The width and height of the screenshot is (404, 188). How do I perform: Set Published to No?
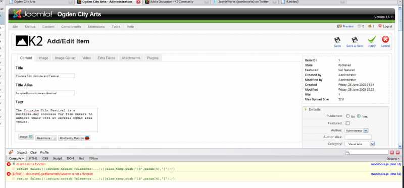point(348,116)
